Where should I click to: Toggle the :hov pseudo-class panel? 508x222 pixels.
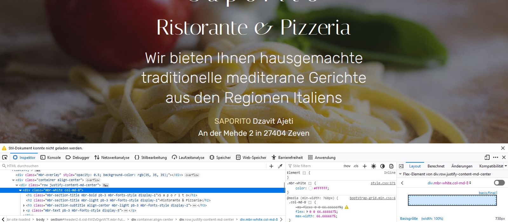(x=347, y=166)
